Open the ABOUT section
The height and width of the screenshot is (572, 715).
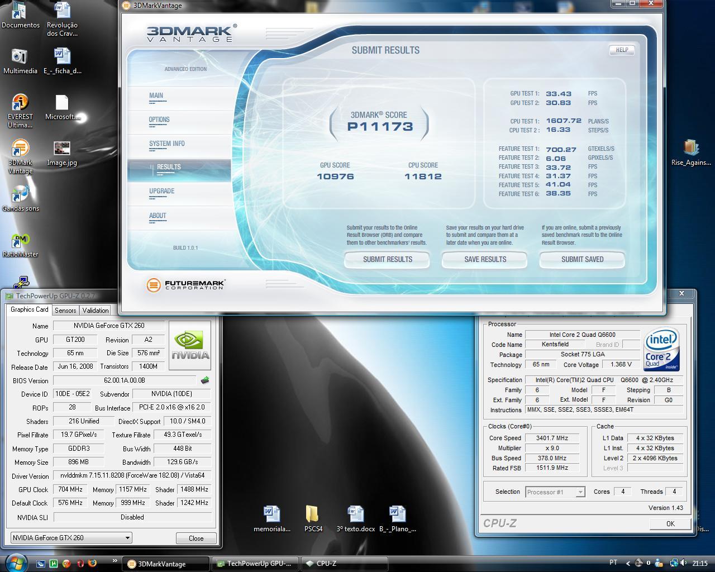(x=158, y=216)
